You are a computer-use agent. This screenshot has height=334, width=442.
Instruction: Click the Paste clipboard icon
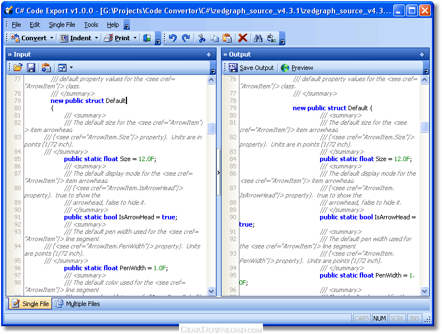click(227, 38)
